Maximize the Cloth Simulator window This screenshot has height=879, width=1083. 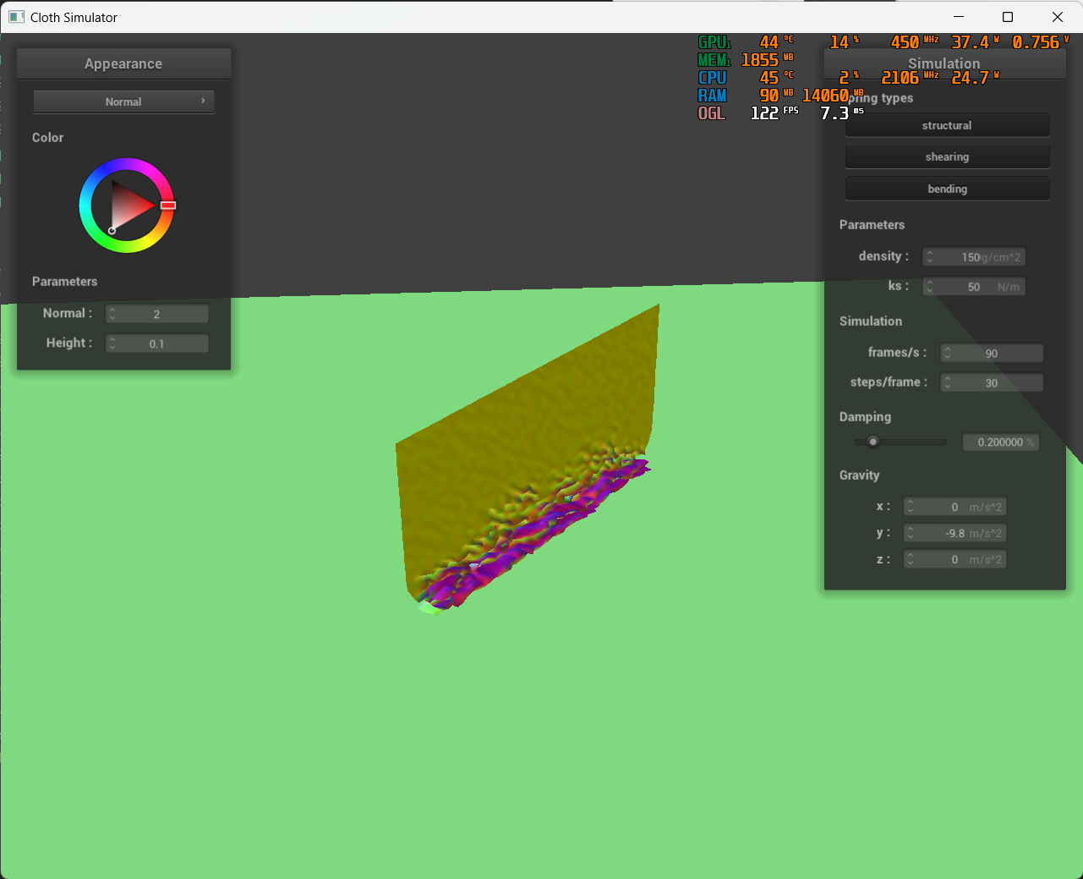tap(1008, 17)
